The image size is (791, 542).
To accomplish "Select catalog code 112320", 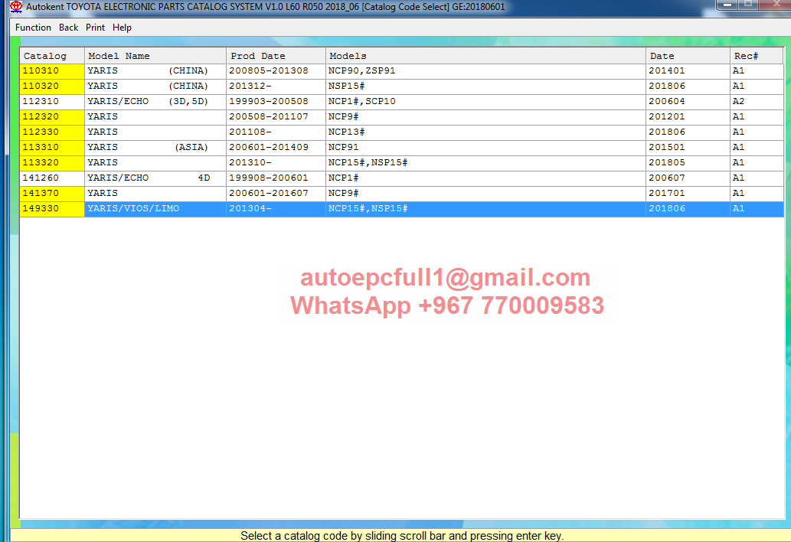I will point(52,116).
